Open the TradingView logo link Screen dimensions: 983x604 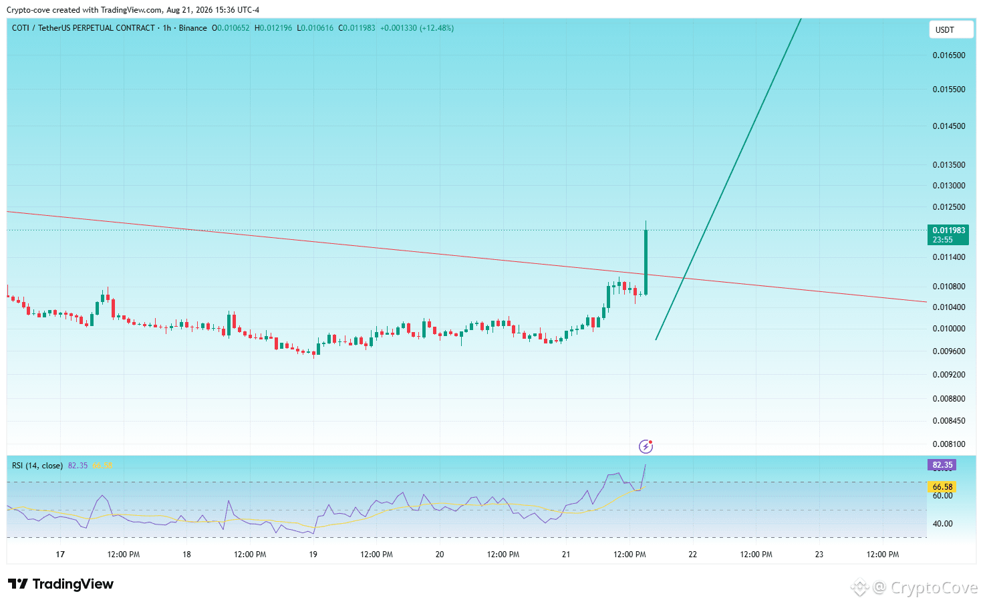[61, 584]
